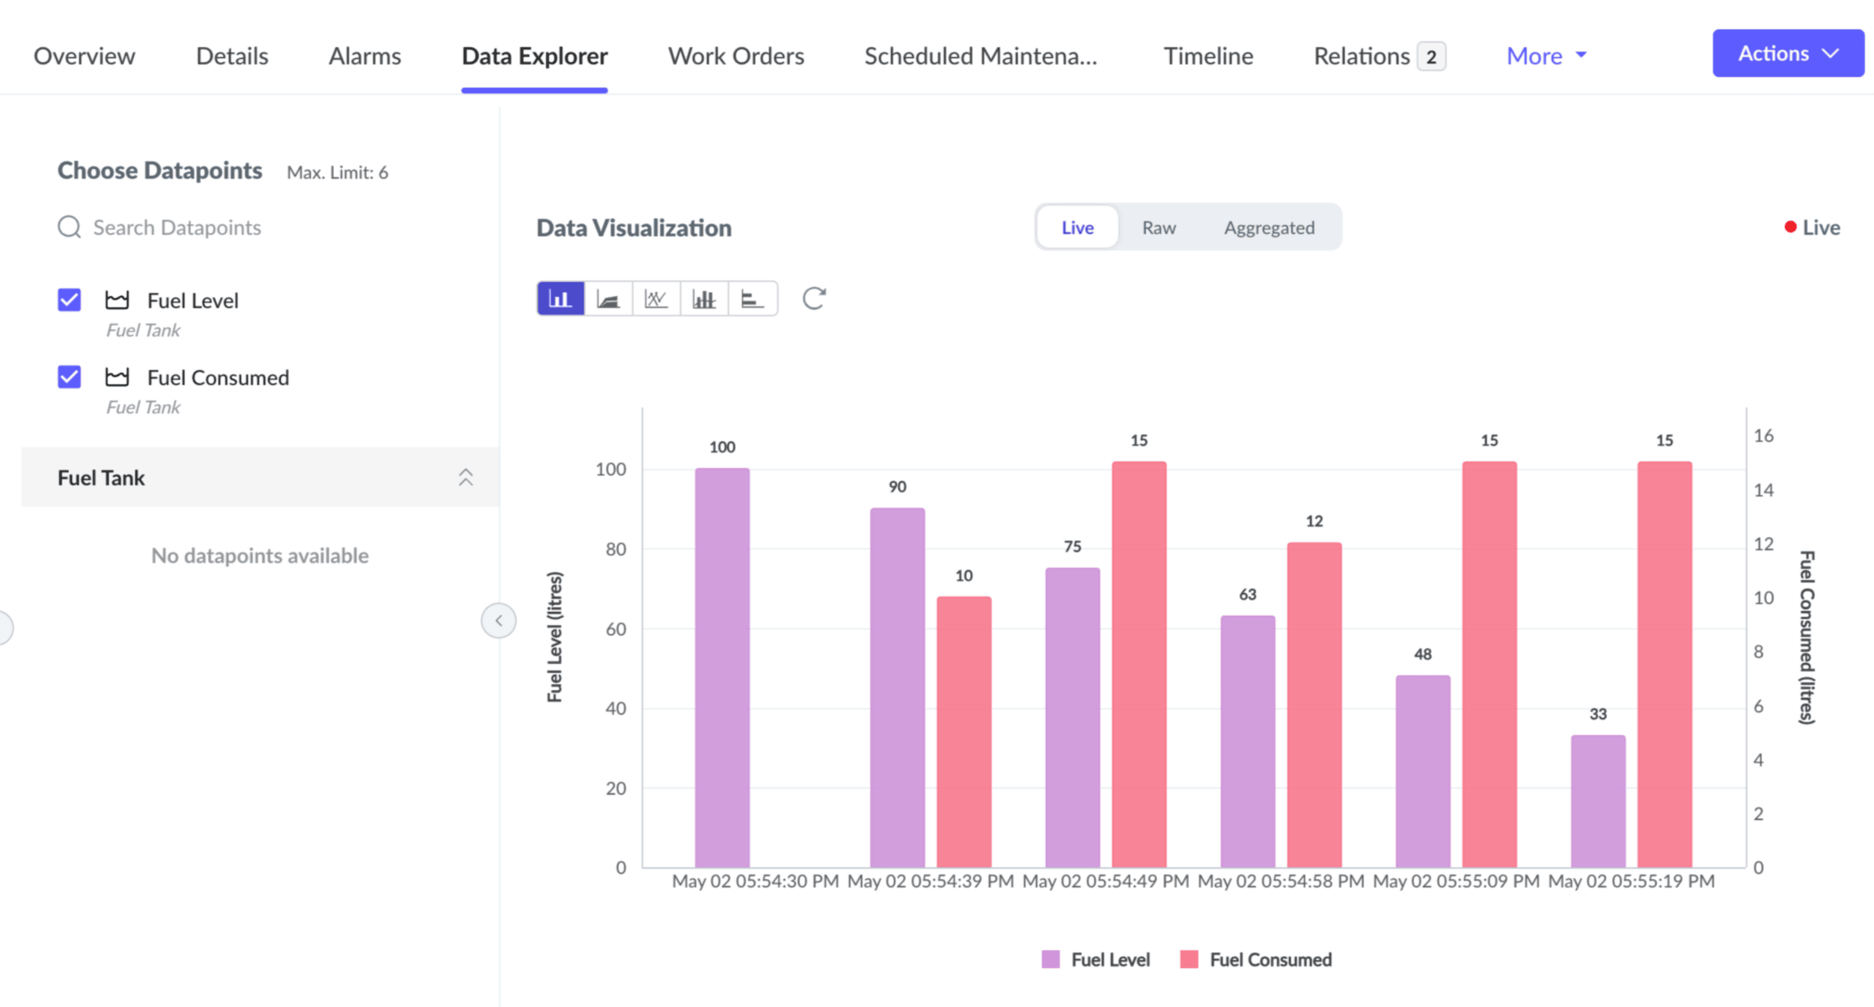
Task: Switch to area chart view
Action: (608, 299)
